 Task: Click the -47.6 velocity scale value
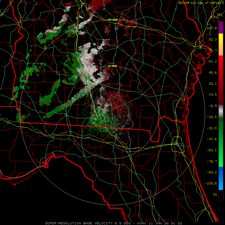[x=212, y=139]
